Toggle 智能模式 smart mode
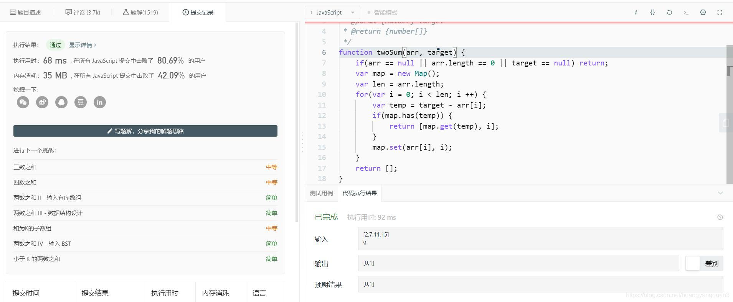The width and height of the screenshot is (733, 302). [x=382, y=12]
